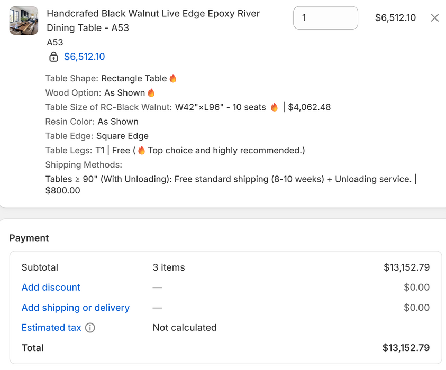Click the A53 SKU text under title
This screenshot has height=370, width=446.
coord(55,42)
